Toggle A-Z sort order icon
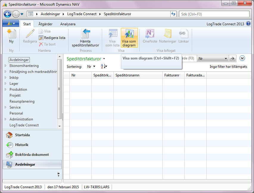This screenshot has height=193, width=254. click(x=104, y=66)
